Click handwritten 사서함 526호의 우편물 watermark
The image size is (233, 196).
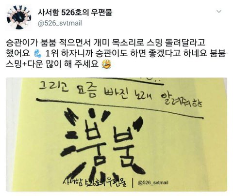pyautogui.click(x=95, y=181)
